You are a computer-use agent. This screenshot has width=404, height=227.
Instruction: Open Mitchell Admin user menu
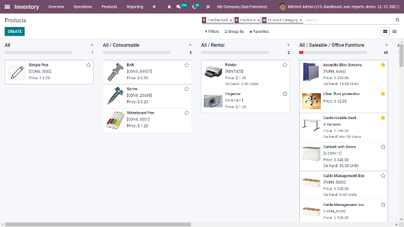(x=339, y=7)
